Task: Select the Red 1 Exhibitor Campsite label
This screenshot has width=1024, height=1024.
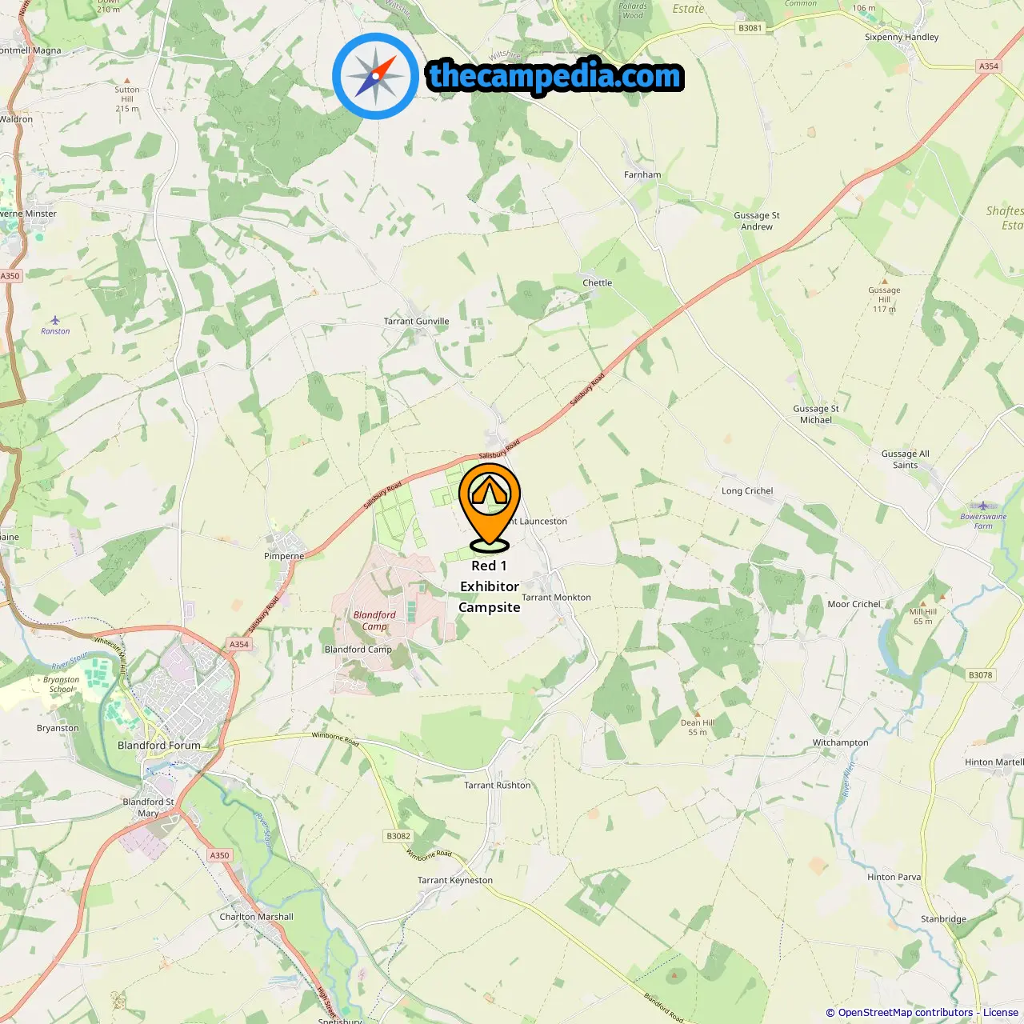Action: coord(490,586)
